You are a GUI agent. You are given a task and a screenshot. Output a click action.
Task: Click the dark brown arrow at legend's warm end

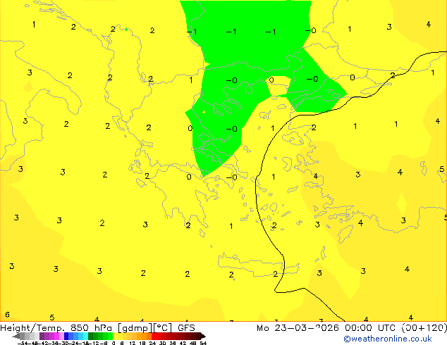pos(203,336)
